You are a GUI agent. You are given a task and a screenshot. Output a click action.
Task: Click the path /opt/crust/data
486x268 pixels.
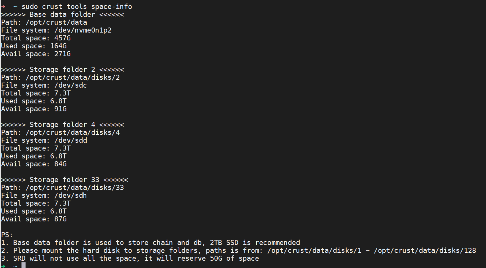tap(56, 22)
